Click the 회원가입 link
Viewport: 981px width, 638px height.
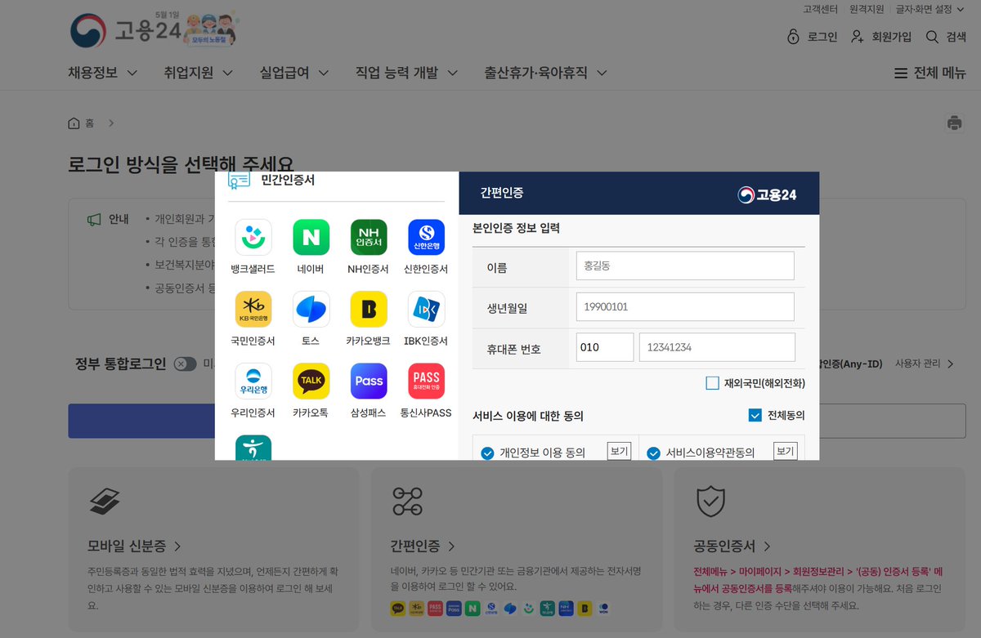coord(892,37)
